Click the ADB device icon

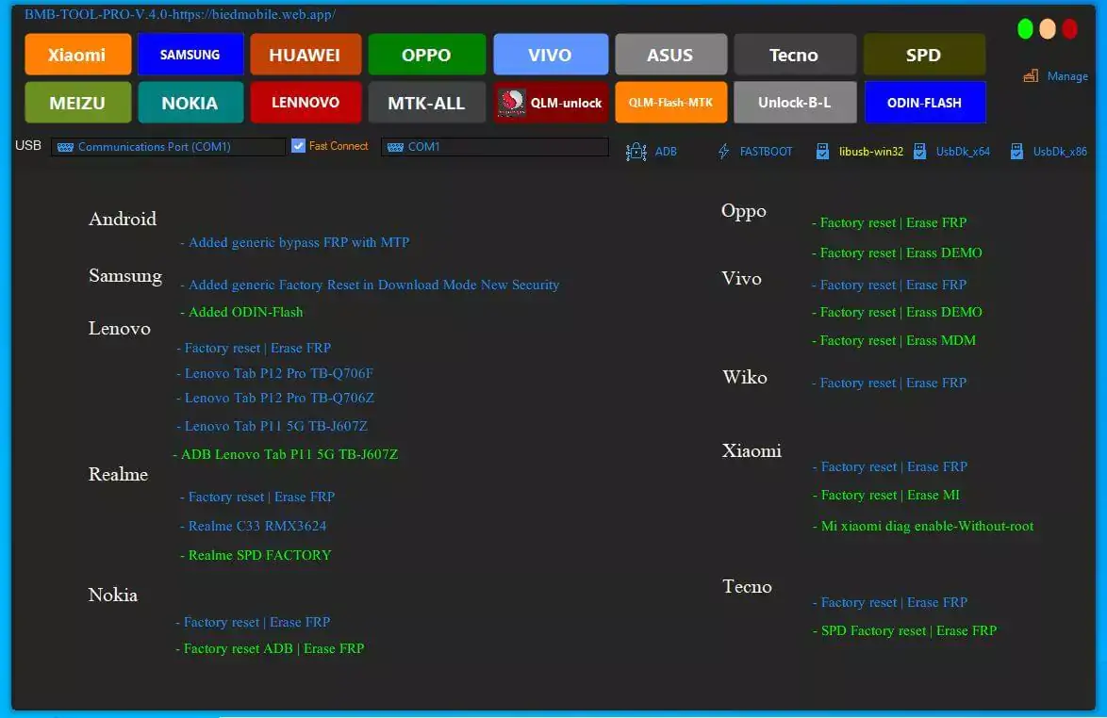tap(636, 152)
